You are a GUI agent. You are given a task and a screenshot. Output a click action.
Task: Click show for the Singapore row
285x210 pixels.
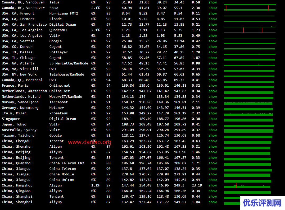click(x=212, y=119)
